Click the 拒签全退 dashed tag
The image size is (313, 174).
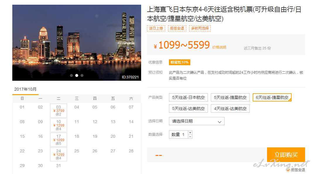click(x=177, y=28)
